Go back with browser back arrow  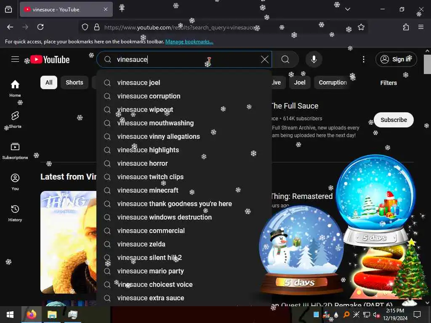[x=10, y=27]
